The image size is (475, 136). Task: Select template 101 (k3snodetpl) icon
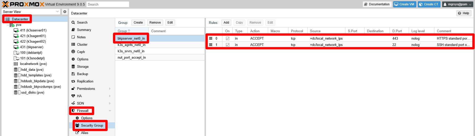(16, 58)
